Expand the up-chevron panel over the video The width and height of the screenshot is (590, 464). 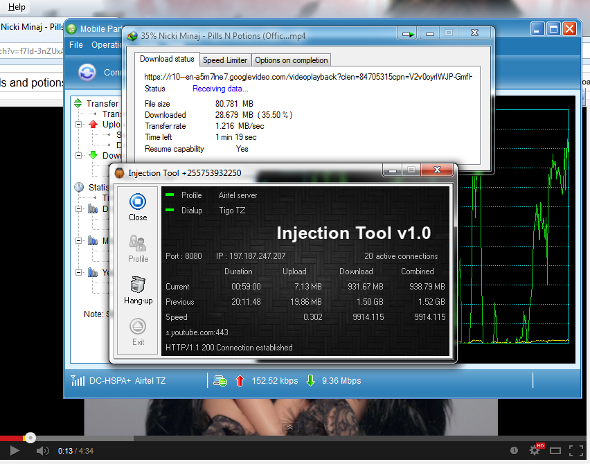coord(289,428)
